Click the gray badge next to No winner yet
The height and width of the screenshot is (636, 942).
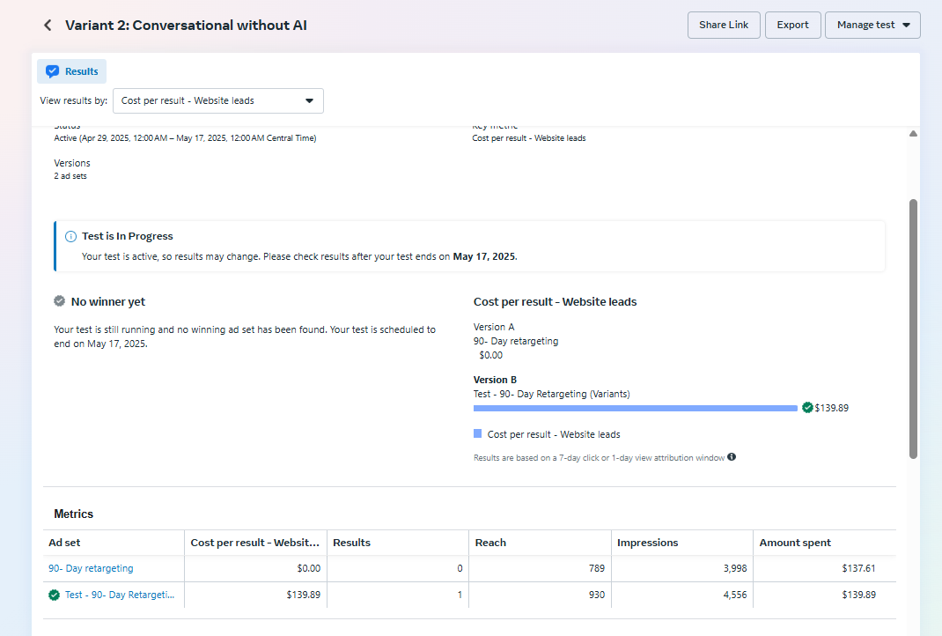click(60, 301)
